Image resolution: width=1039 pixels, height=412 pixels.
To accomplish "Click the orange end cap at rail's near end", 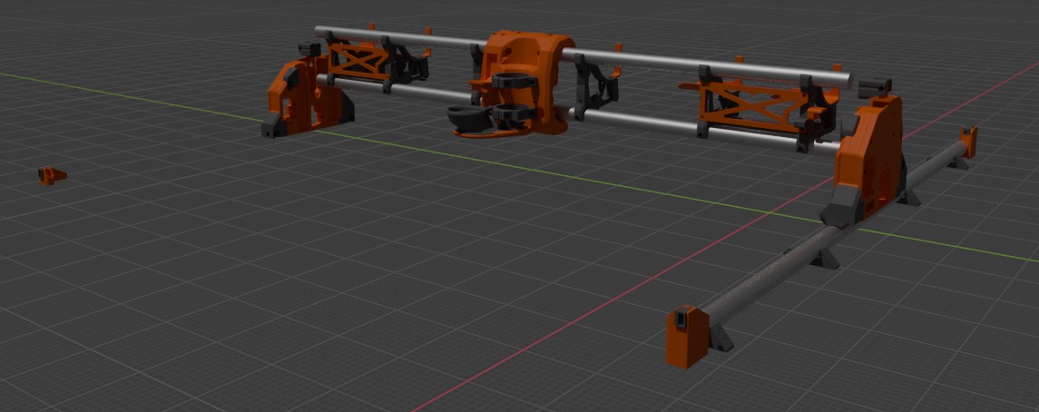I will pyautogui.click(x=685, y=338).
